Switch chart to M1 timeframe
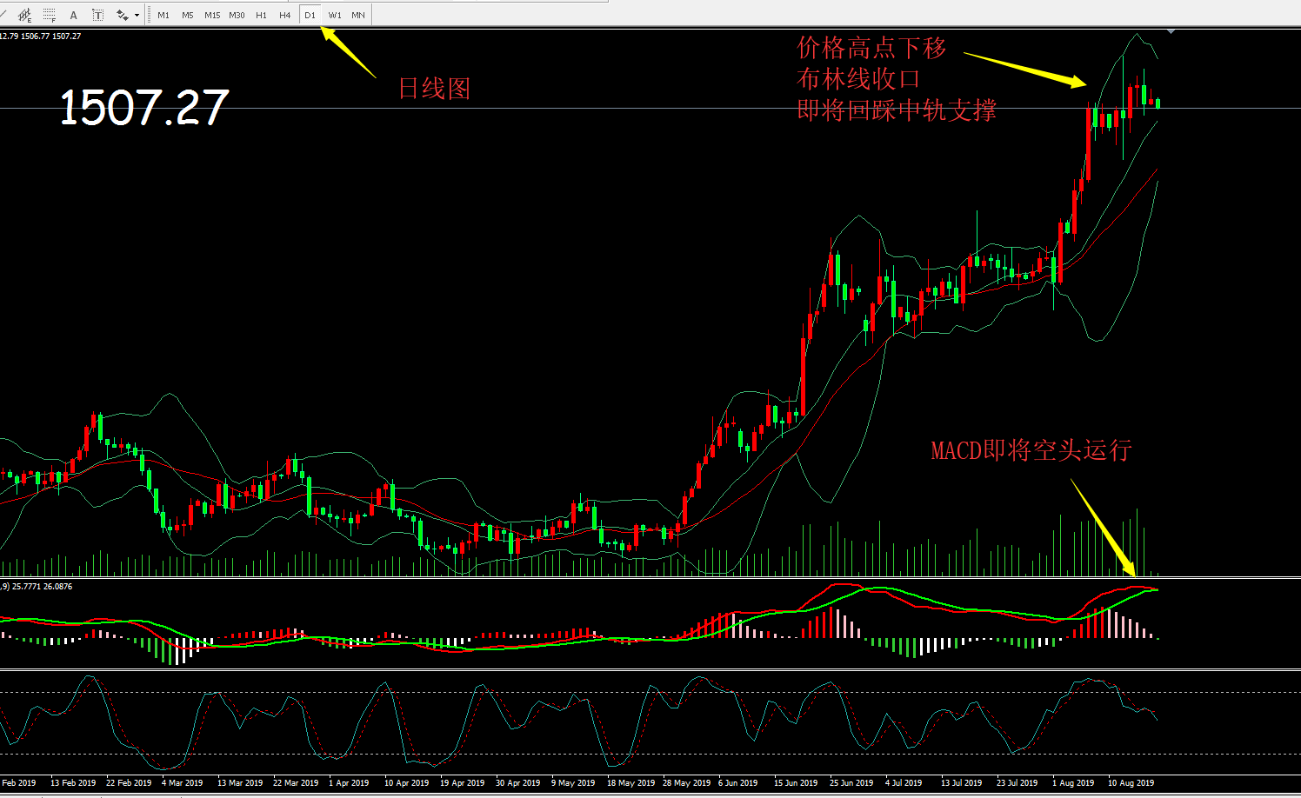This screenshot has width=1301, height=798. pos(163,15)
